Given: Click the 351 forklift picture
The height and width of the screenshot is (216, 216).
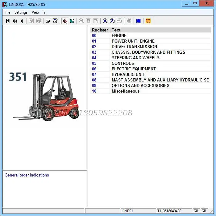Looking at the screenshot, I should click(45, 96).
